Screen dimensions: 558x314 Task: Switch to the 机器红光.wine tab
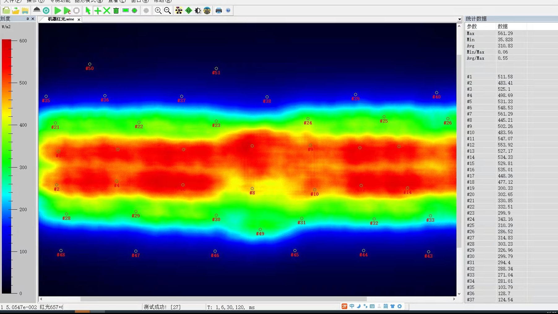coord(61,19)
